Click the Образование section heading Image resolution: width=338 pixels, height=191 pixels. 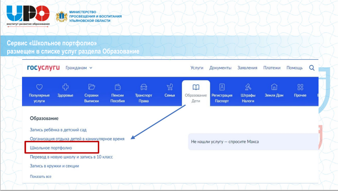coord(44,118)
